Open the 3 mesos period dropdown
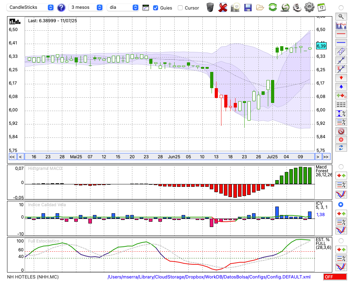The width and height of the screenshot is (352, 282). [x=86, y=7]
